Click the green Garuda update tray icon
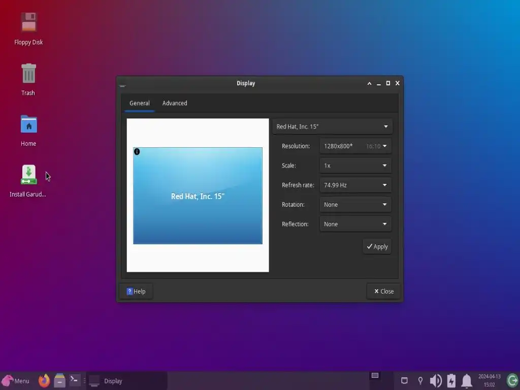This screenshot has width=520, height=390. [512, 380]
